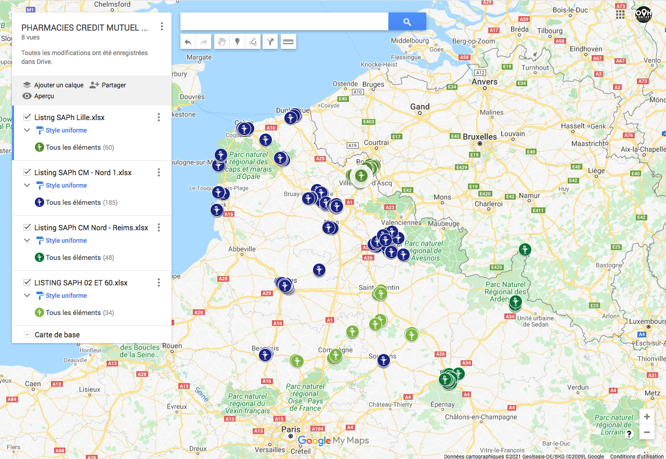Screen dimensions: 666x459
Task: Uncheck the LISTING SAPH 02 ET 60.xlsx layer
Action: tap(27, 282)
